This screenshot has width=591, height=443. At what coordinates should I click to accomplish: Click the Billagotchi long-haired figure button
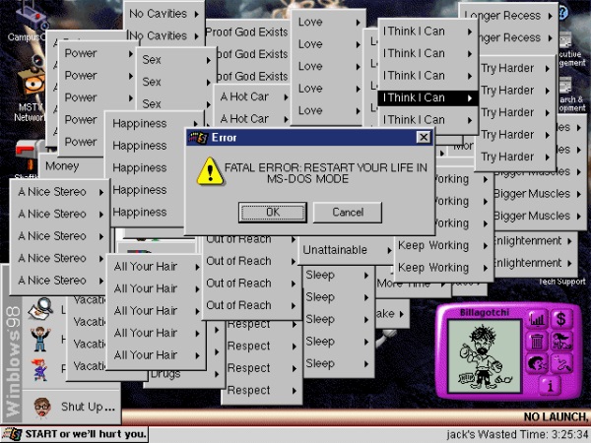point(561,341)
